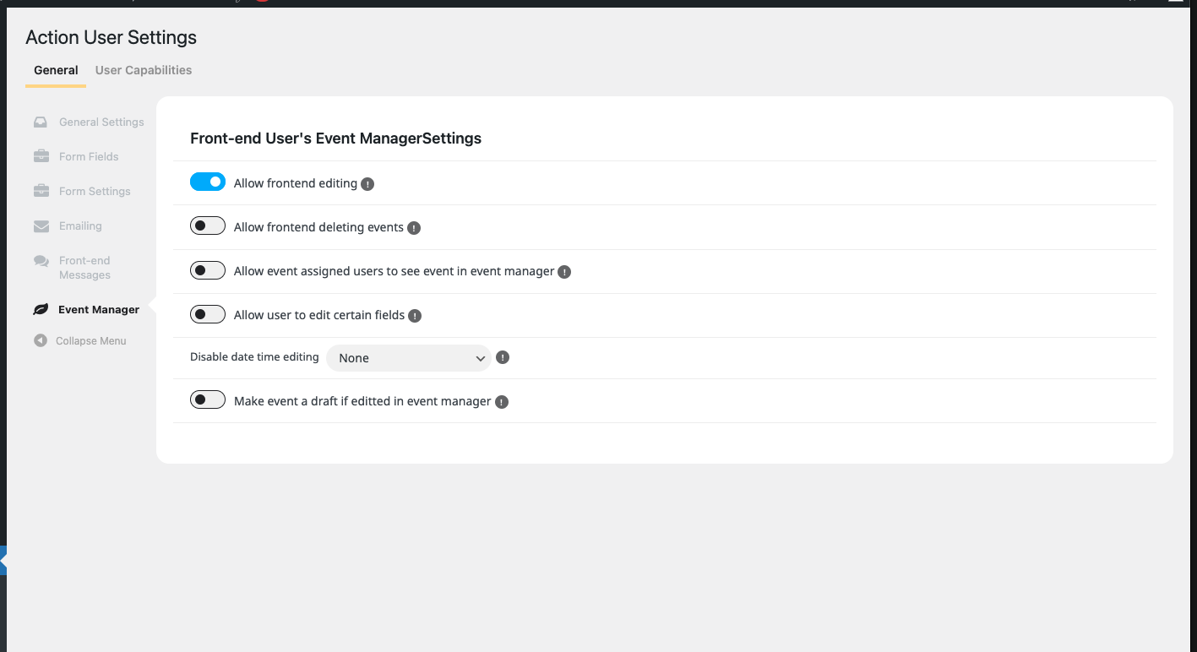
Task: Click info icon beside Disable date time dropdown
Action: pos(503,357)
